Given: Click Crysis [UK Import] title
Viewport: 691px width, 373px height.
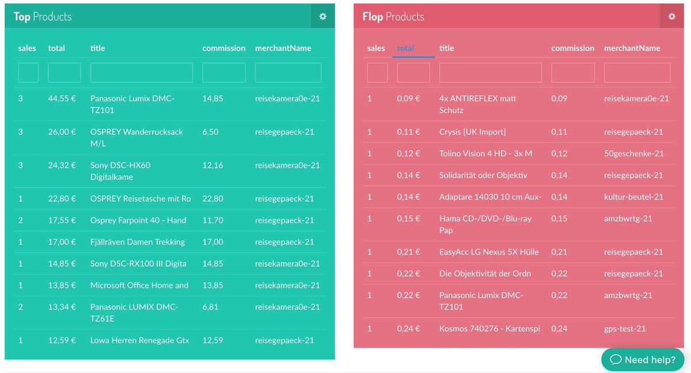Looking at the screenshot, I should tap(473, 132).
